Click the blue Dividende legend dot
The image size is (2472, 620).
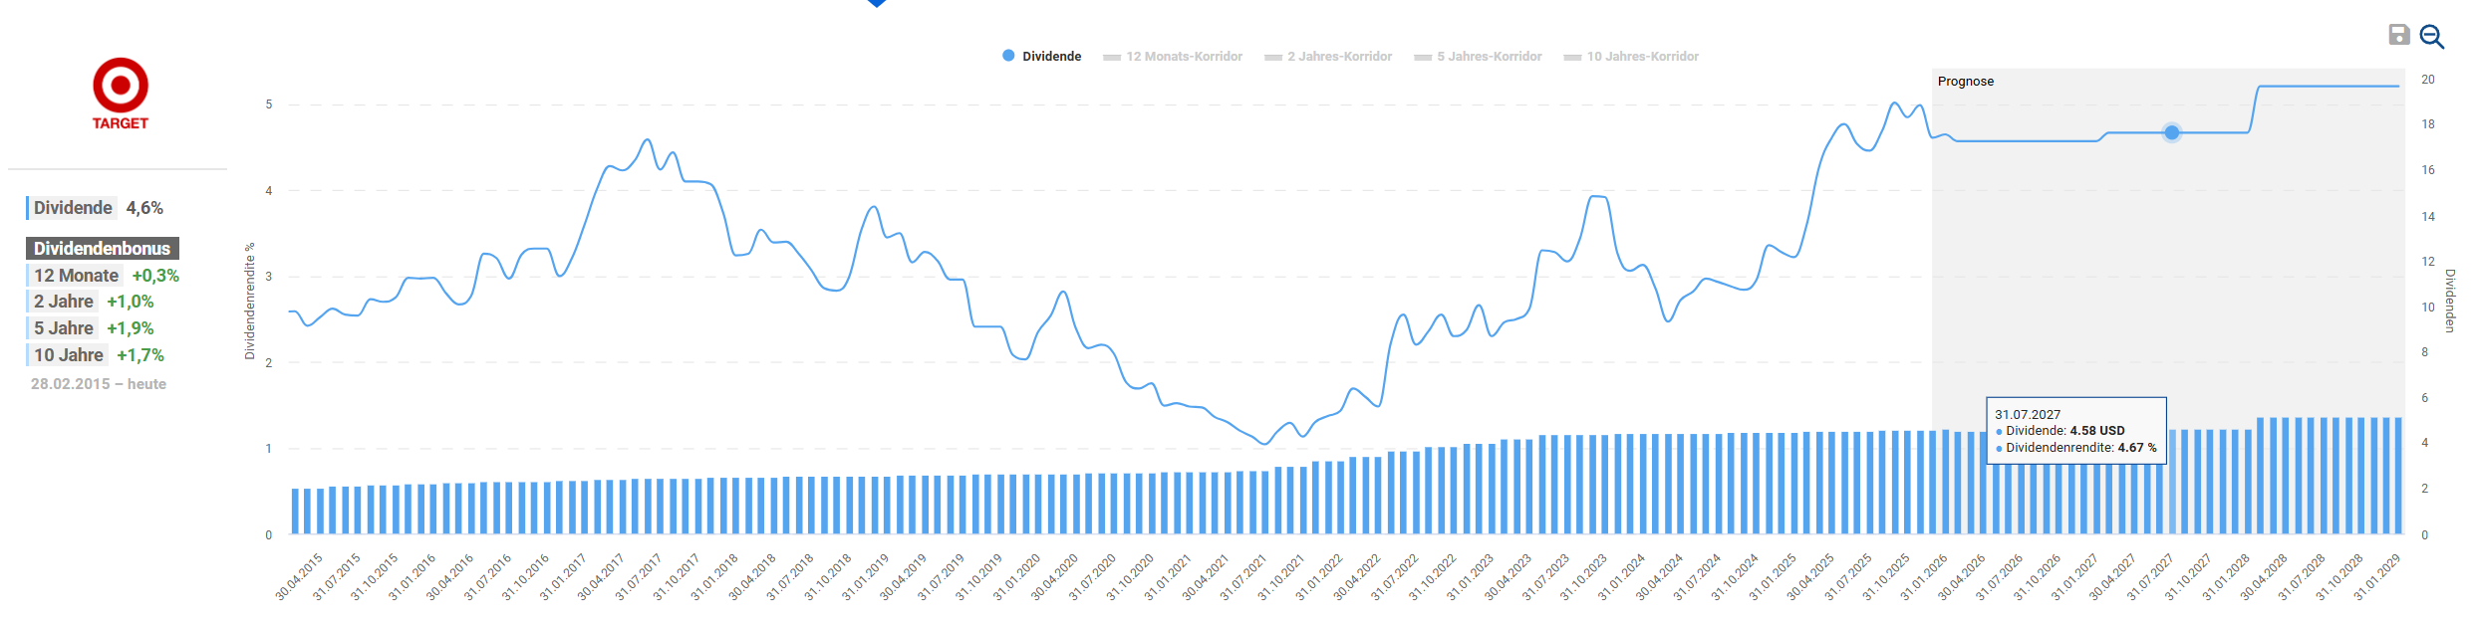click(x=1008, y=56)
